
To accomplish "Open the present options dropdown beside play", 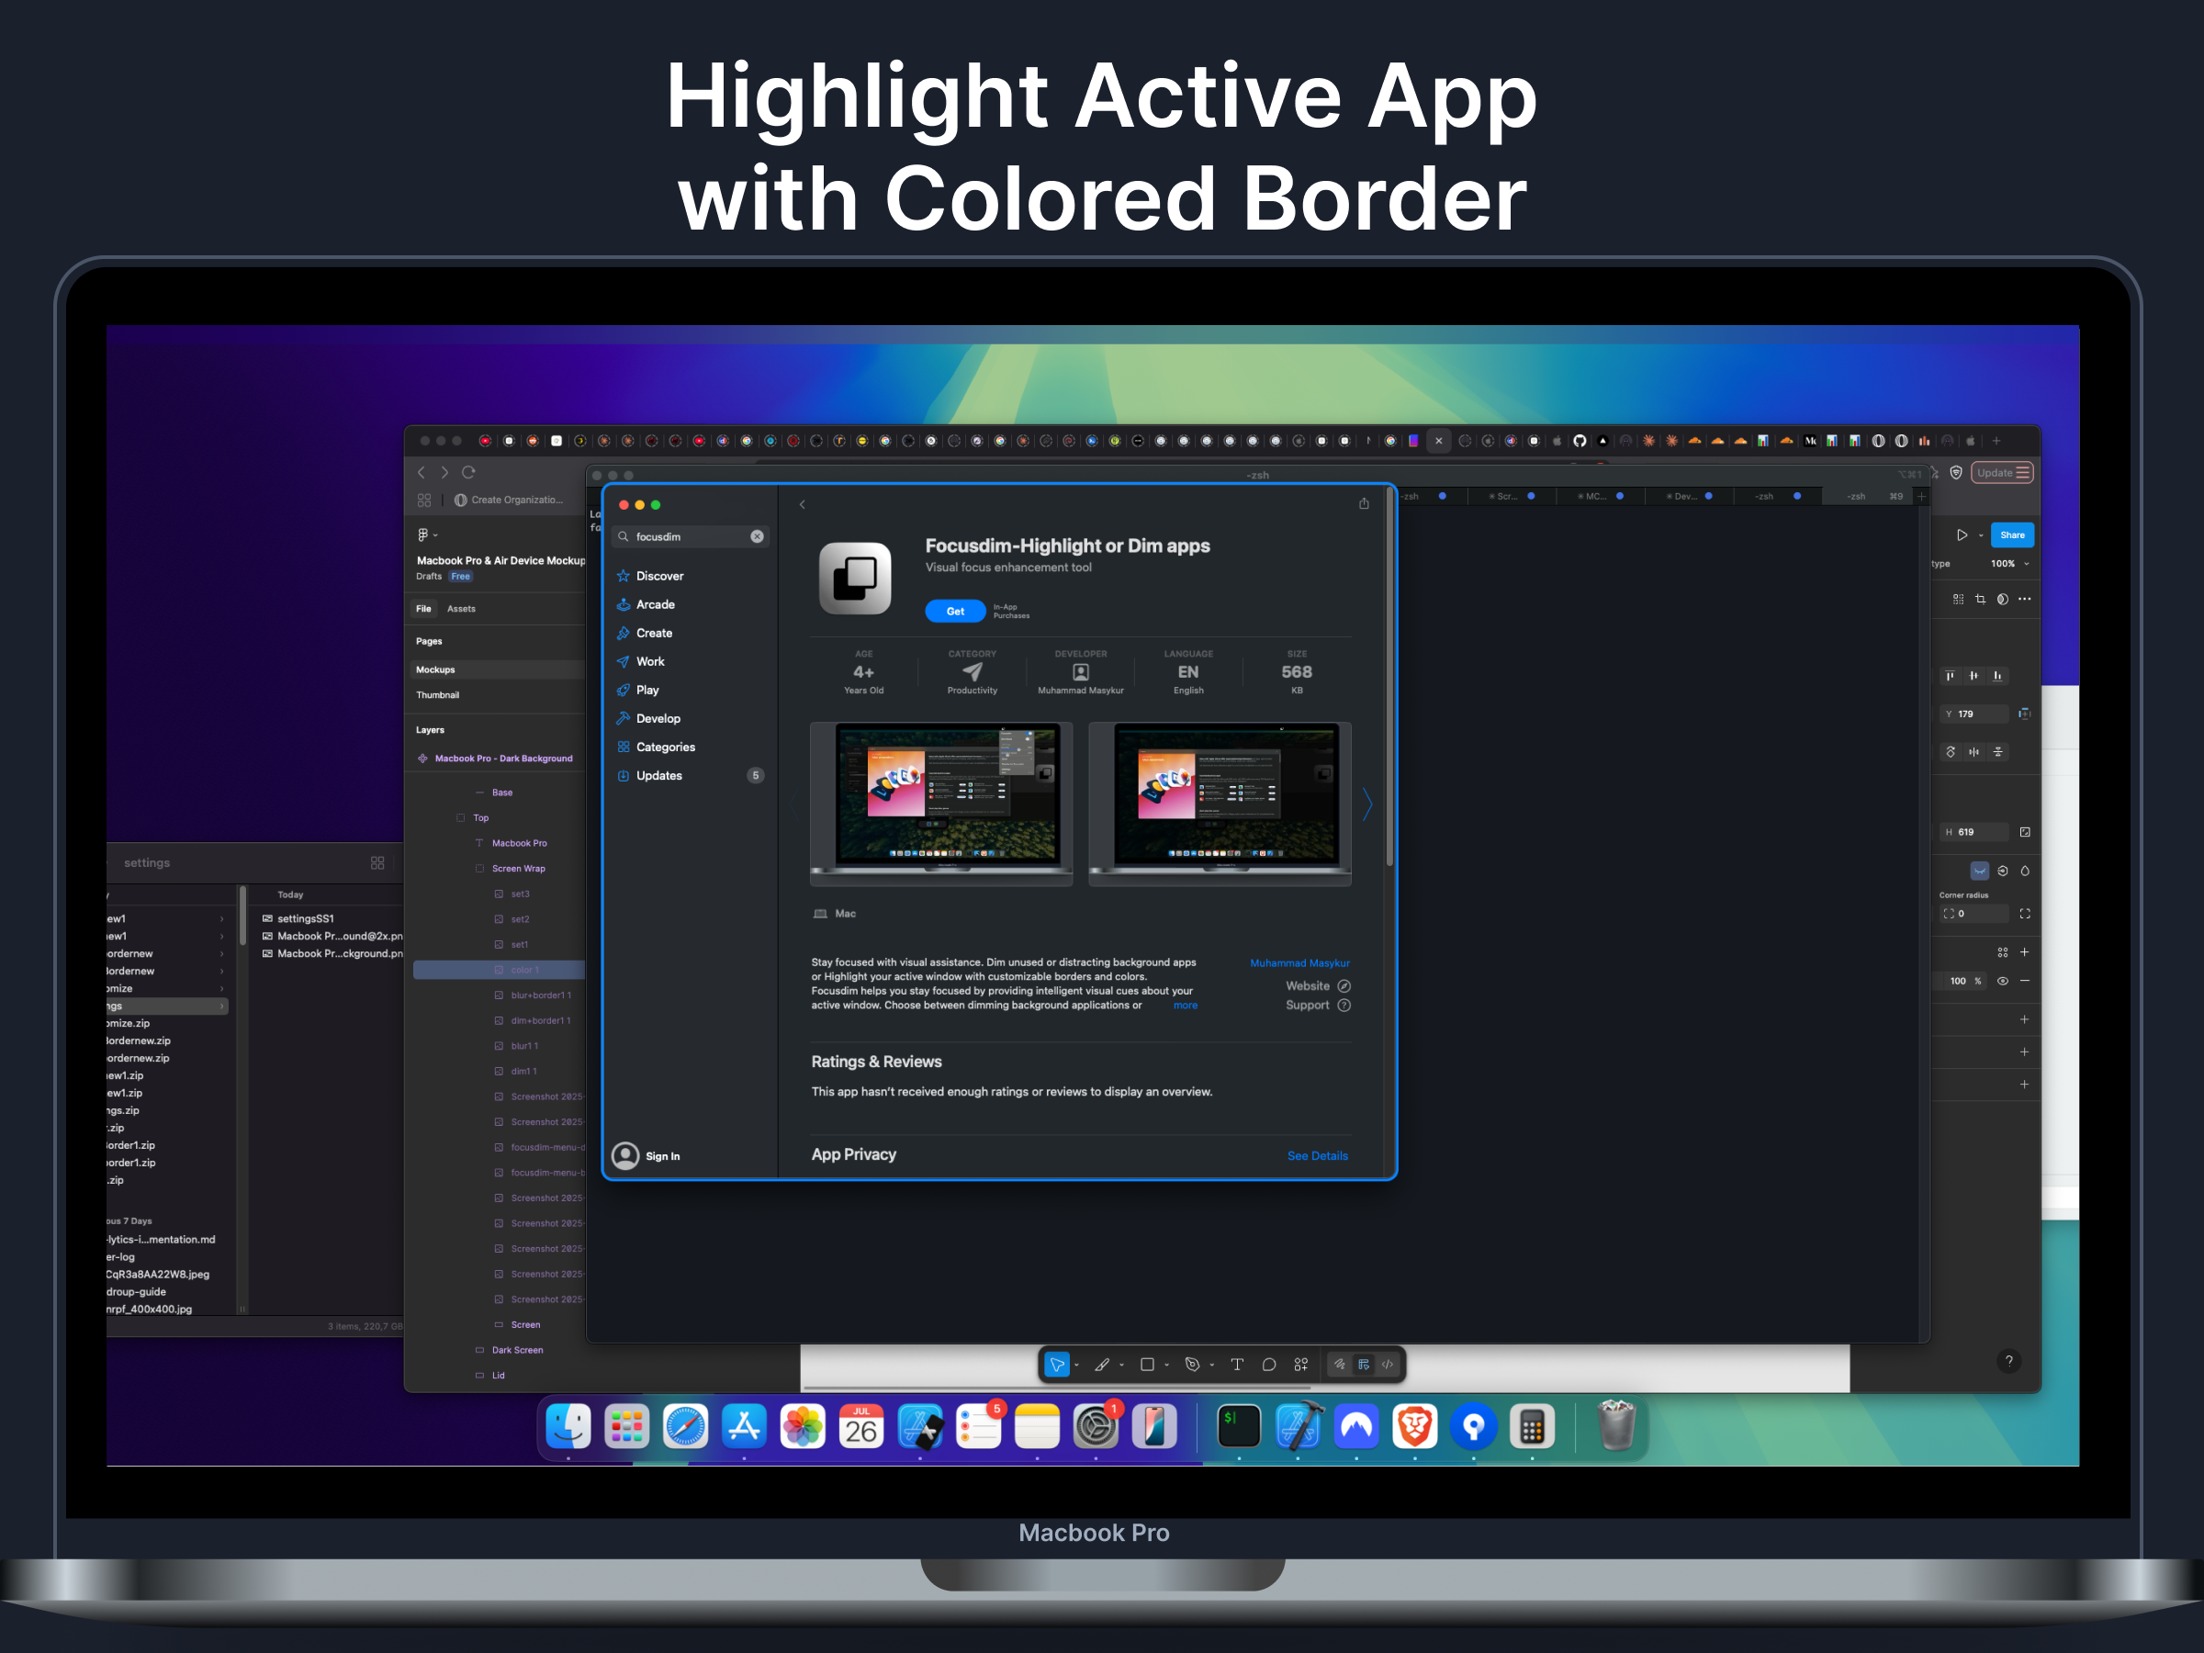I will click(x=1981, y=536).
